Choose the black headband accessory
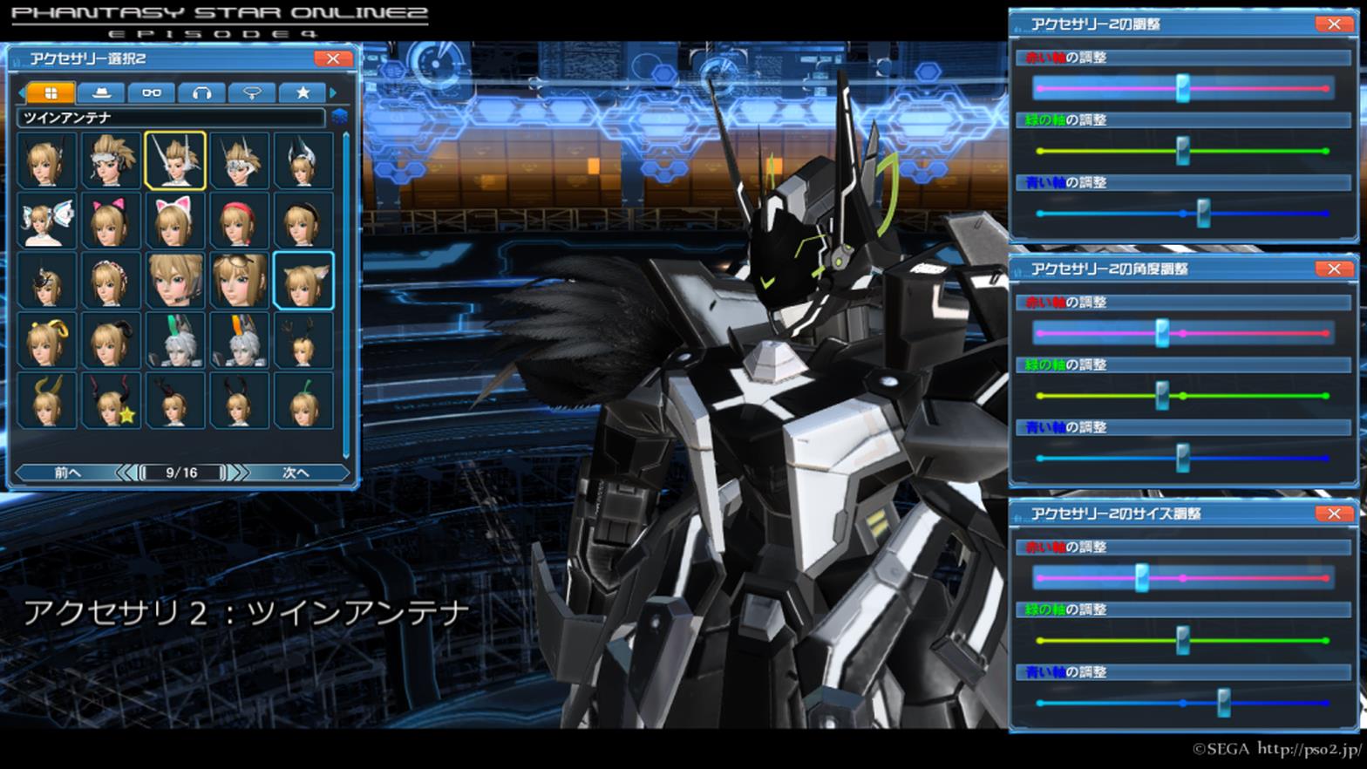This screenshot has width=1367, height=769. point(303,221)
